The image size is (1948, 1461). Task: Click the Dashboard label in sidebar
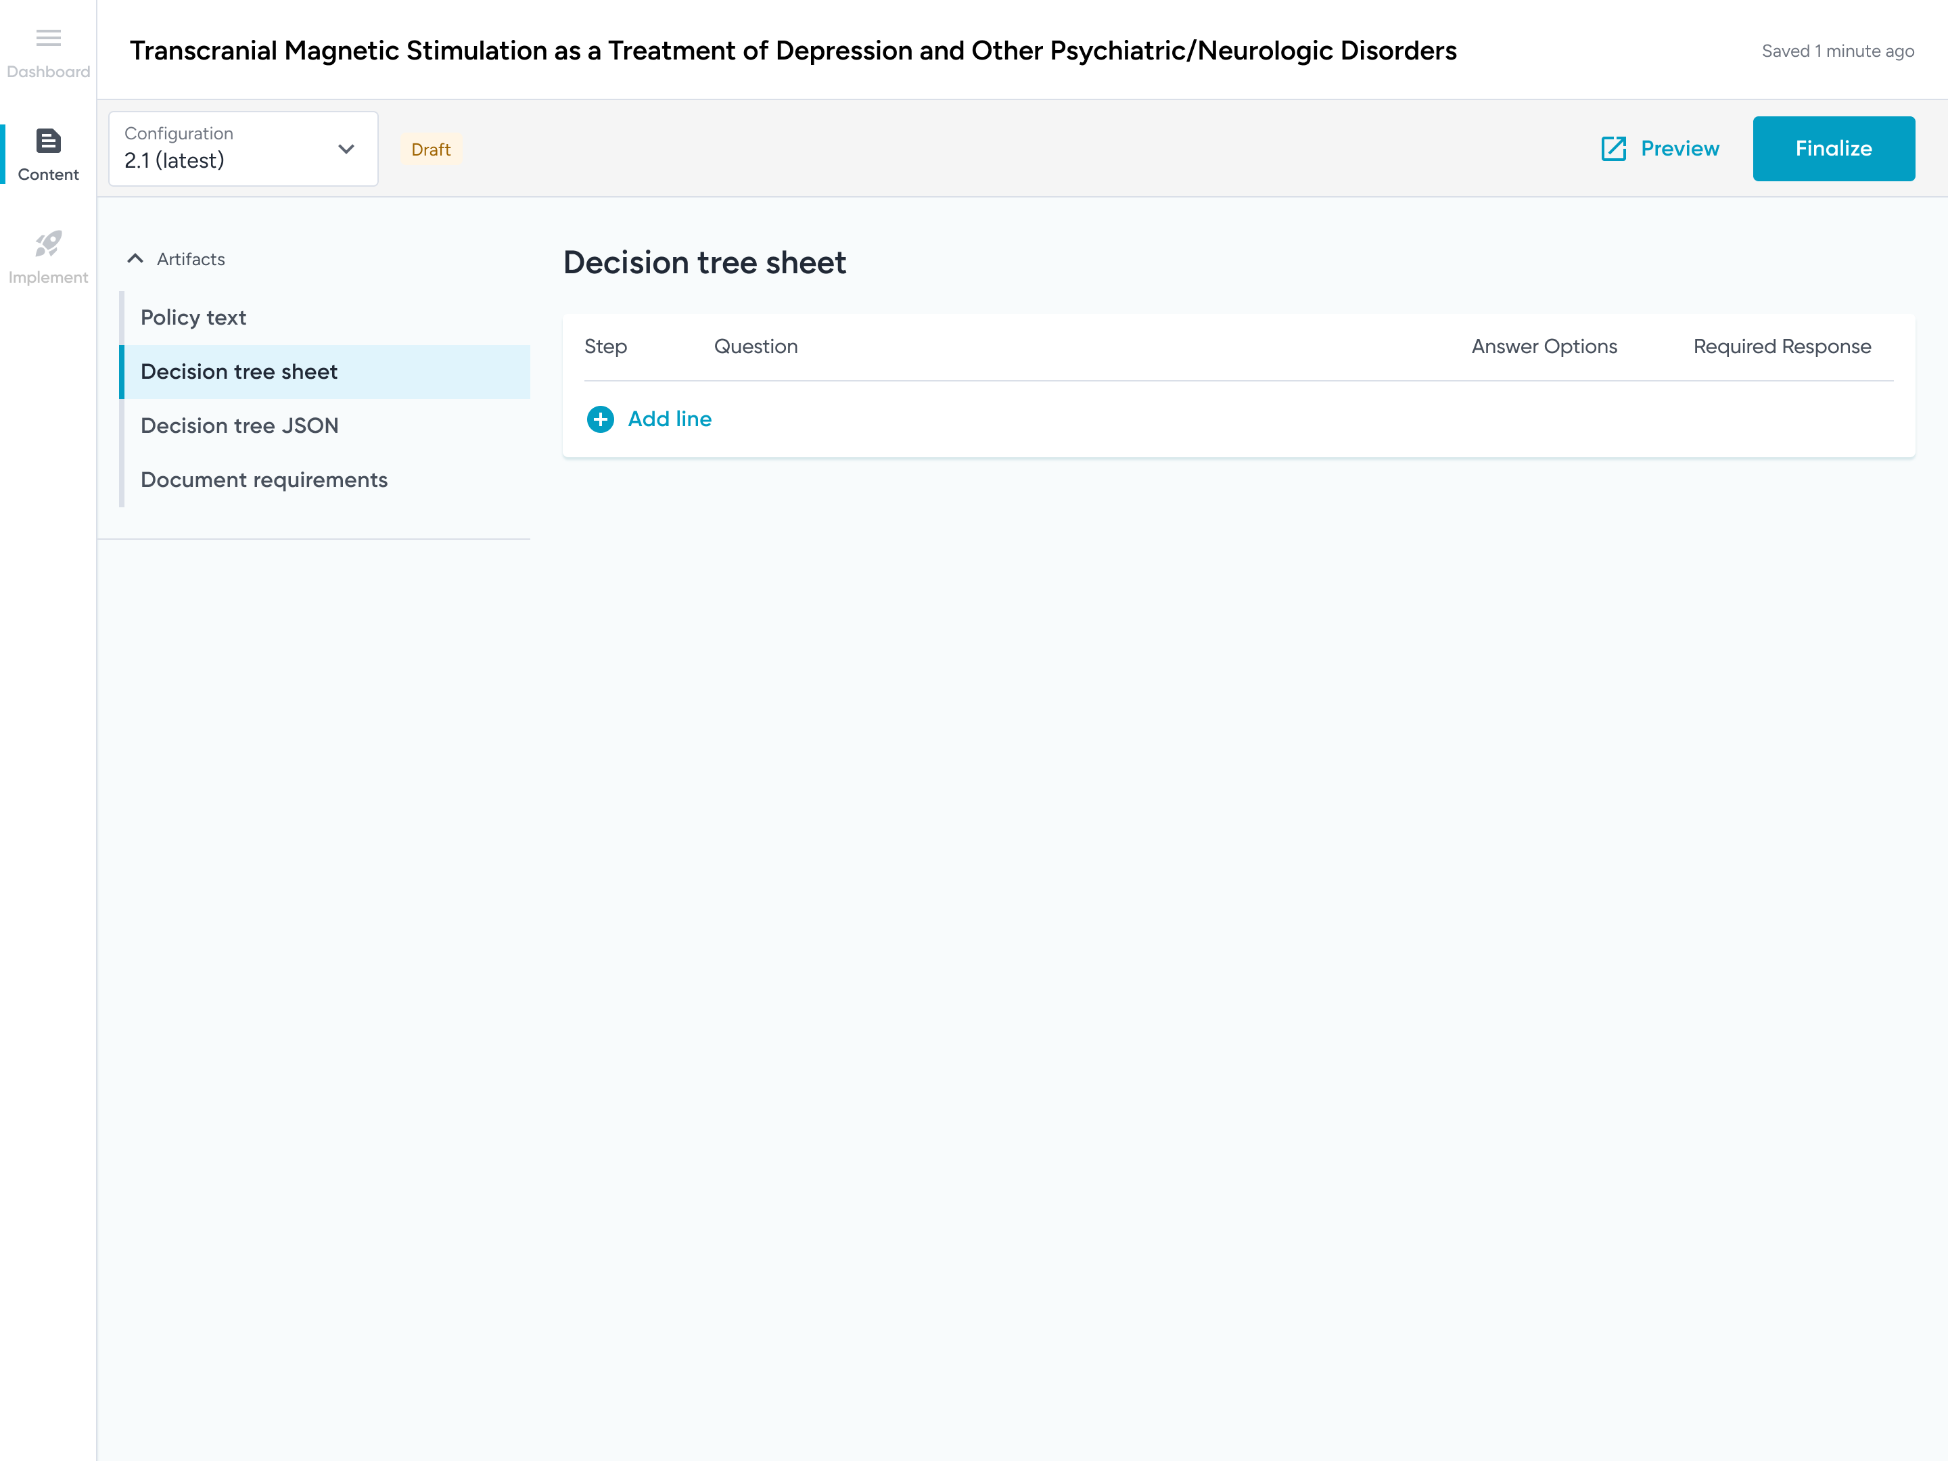coord(49,72)
